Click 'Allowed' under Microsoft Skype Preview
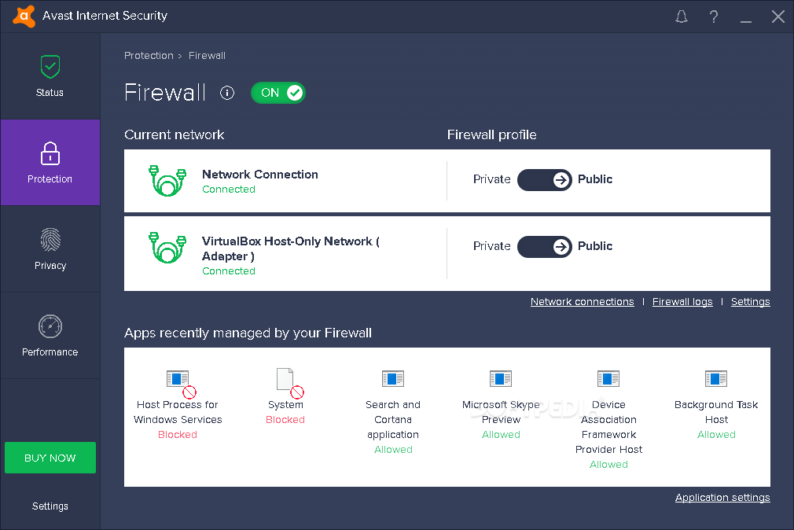Screen dimensions: 794x530 point(501,434)
